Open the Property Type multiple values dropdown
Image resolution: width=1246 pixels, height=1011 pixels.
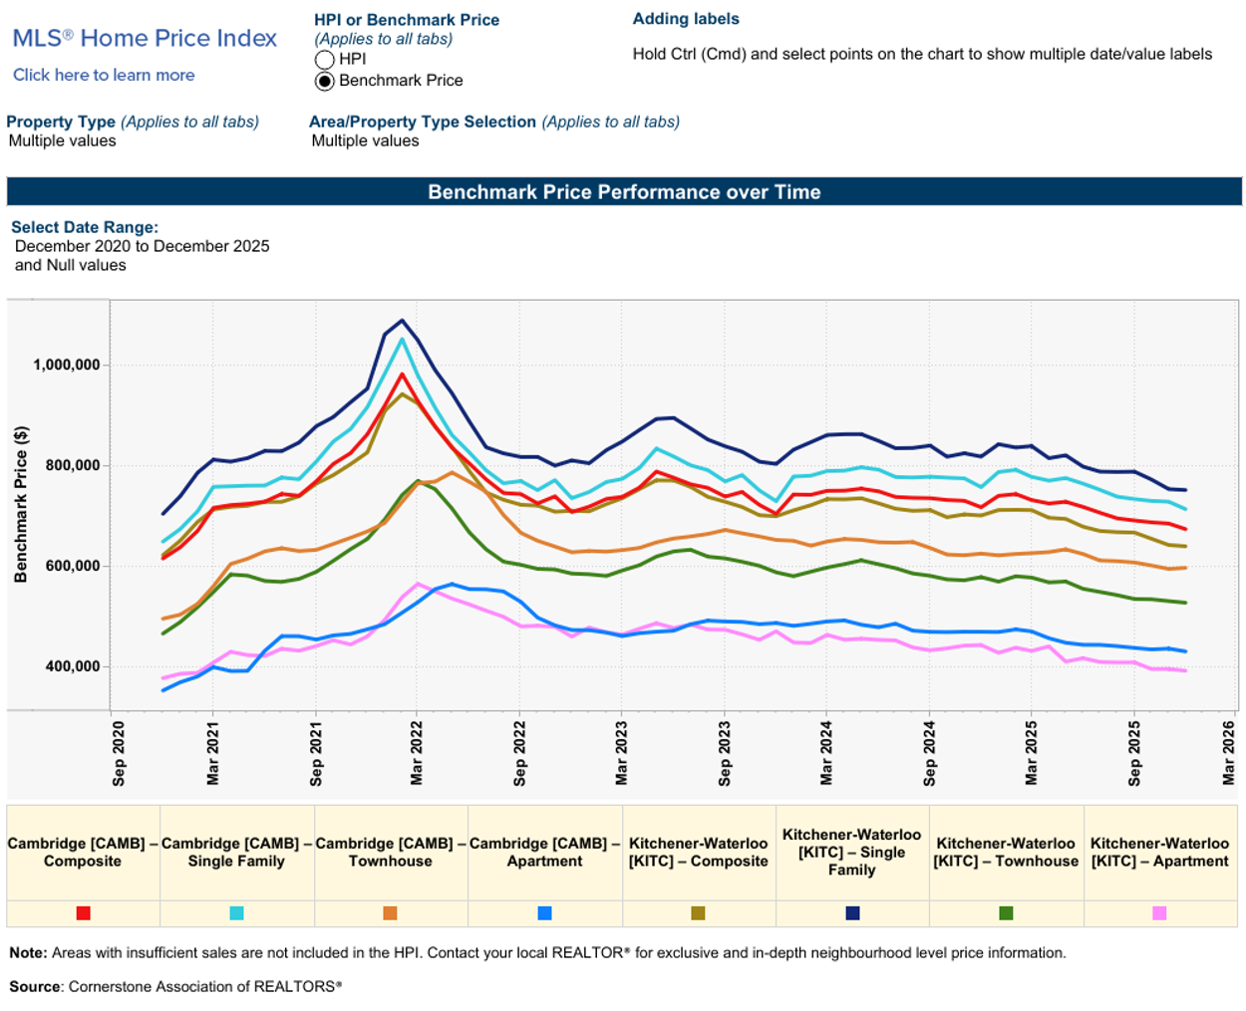pos(63,141)
